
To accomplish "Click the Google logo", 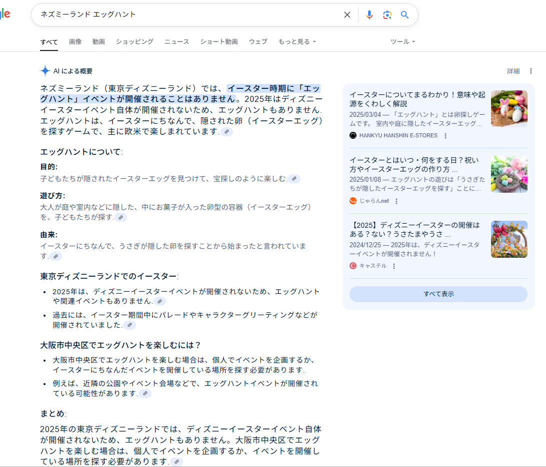I will click(x=5, y=14).
